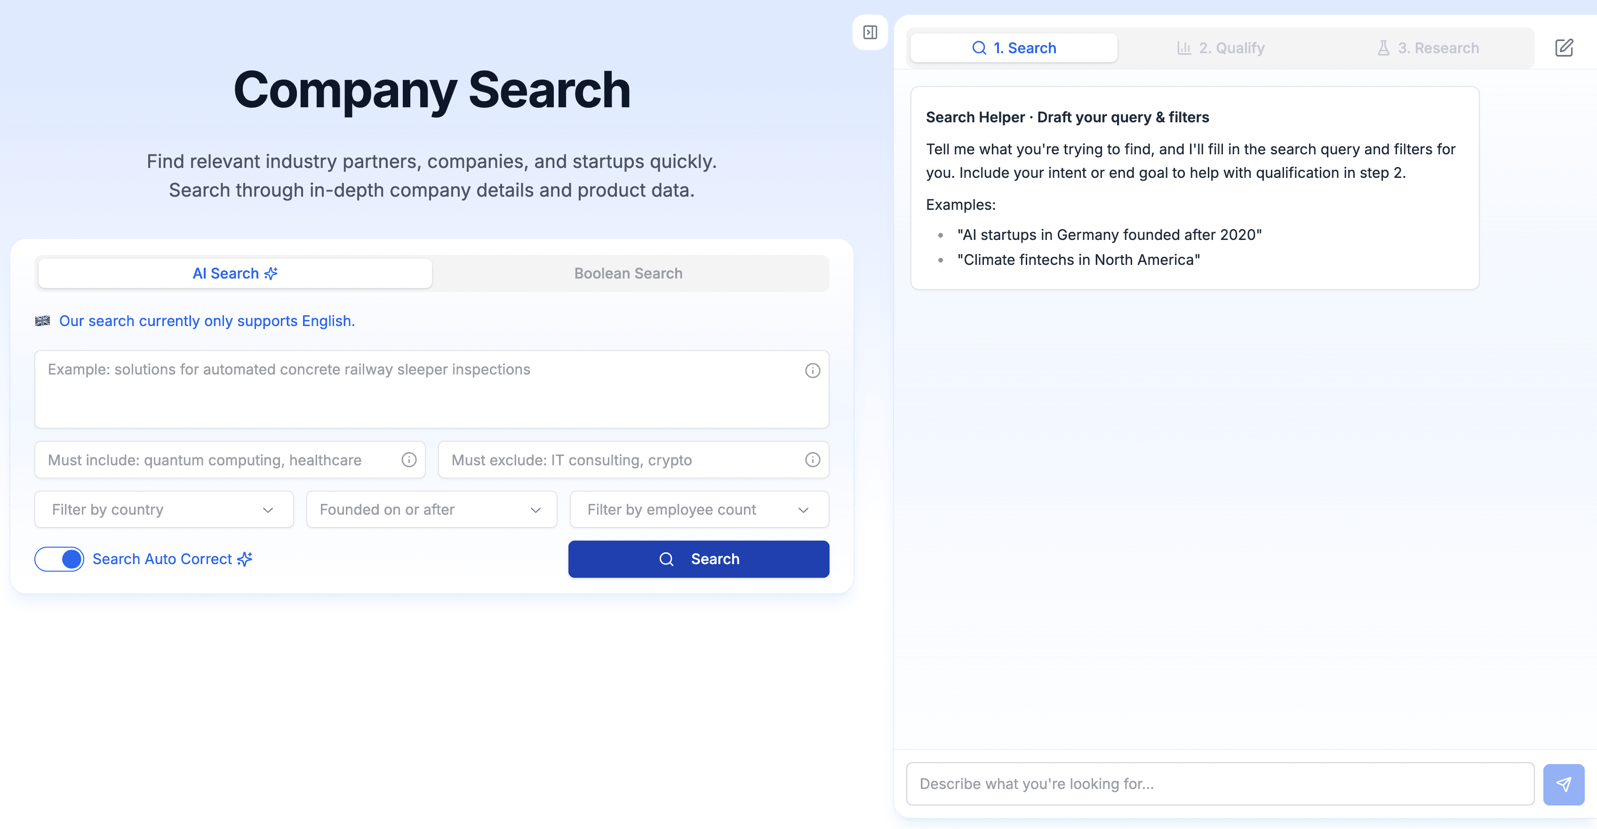Click the info icon in the query field
Screen dimensions: 1597x829
pos(813,370)
